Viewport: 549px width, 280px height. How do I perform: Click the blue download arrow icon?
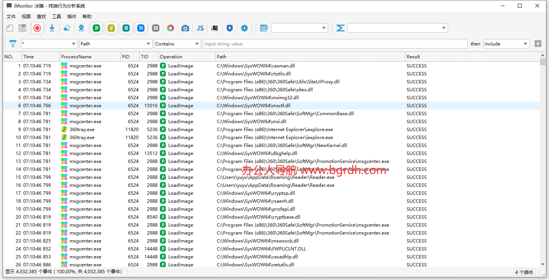(52, 28)
